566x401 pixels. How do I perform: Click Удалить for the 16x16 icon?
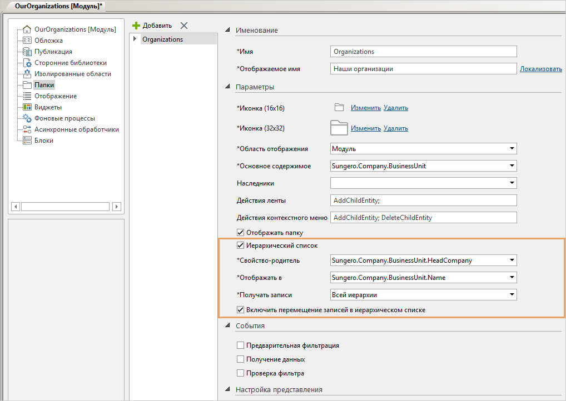tap(396, 107)
